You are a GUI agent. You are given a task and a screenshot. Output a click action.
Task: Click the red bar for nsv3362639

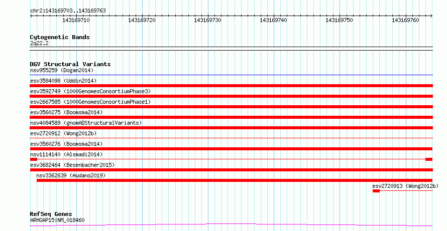coord(235,180)
